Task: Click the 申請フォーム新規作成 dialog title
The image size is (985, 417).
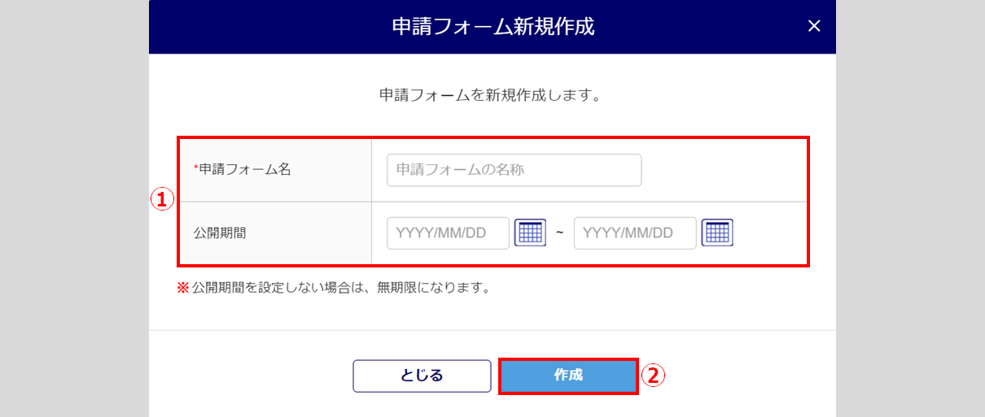Action: [492, 27]
